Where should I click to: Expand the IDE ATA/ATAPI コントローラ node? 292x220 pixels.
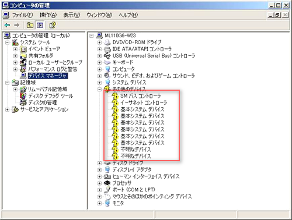(x=99, y=49)
